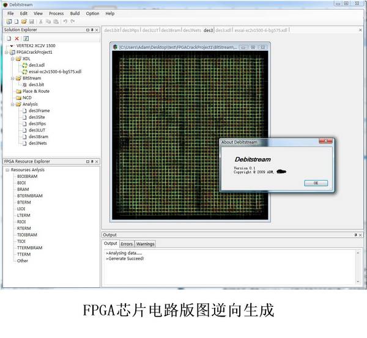
Task: Collapse the Analysis folder node
Action: 12,104
